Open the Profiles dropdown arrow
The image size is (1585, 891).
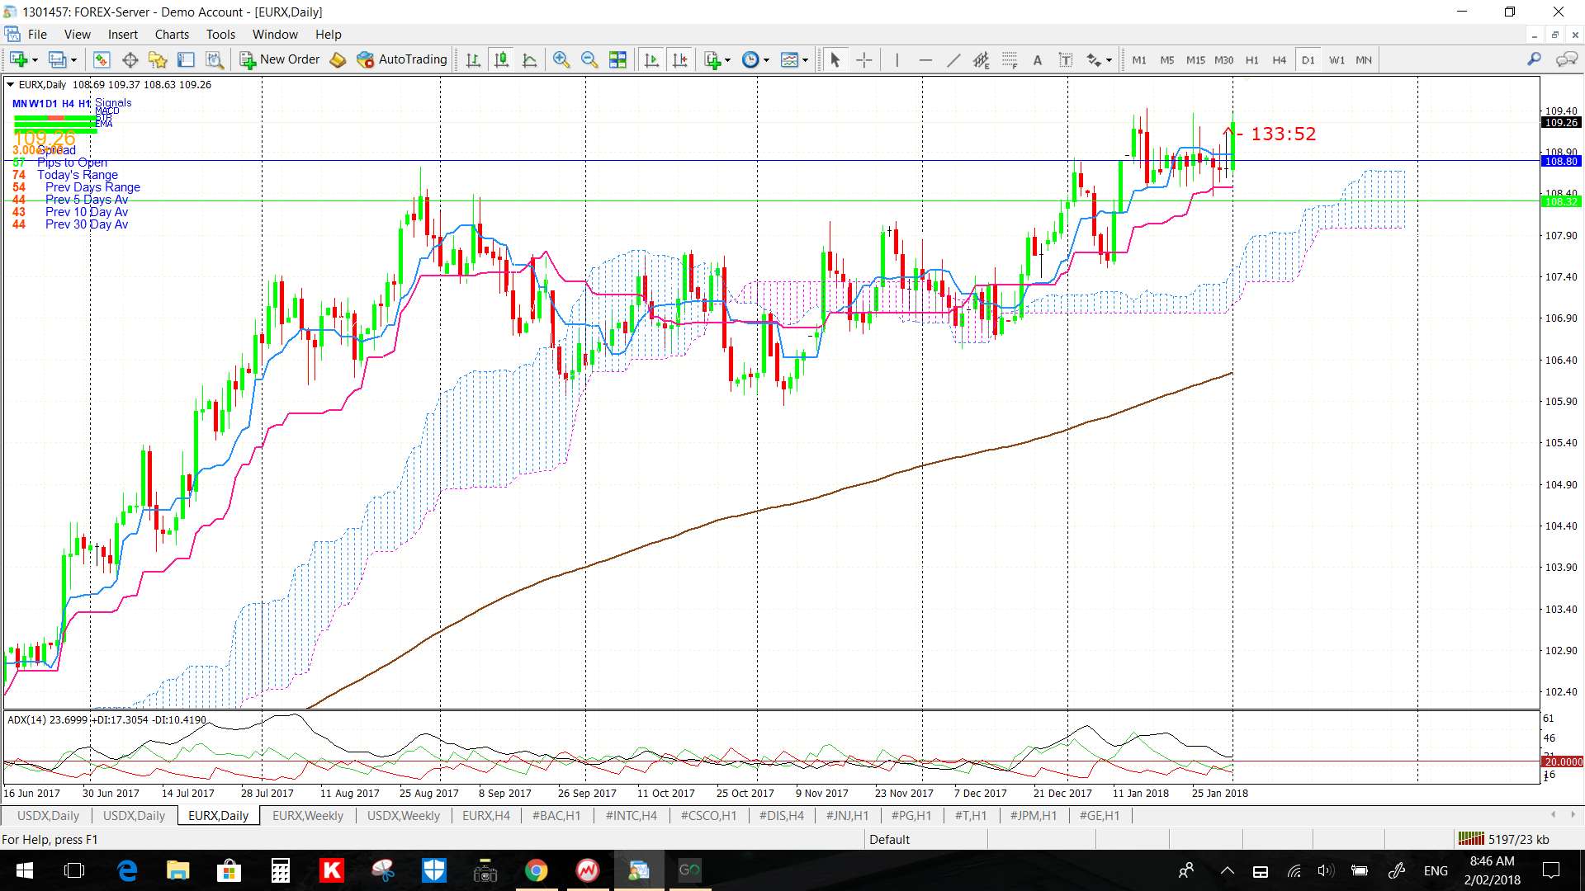[x=73, y=60]
